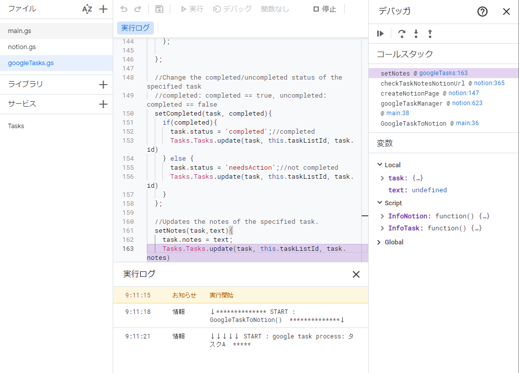Open the 関数なし function selector
The height and width of the screenshot is (373, 519).
click(x=275, y=9)
